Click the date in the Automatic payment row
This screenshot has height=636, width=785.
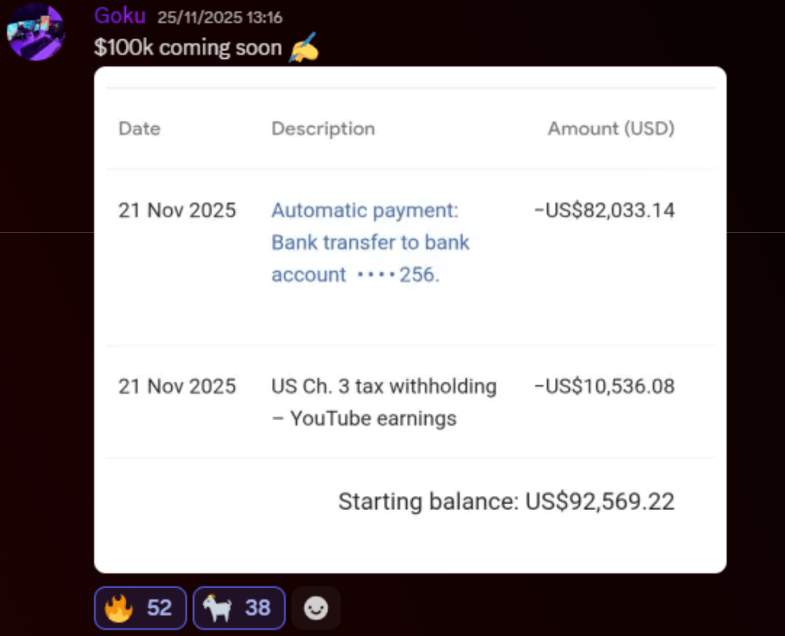(x=177, y=210)
